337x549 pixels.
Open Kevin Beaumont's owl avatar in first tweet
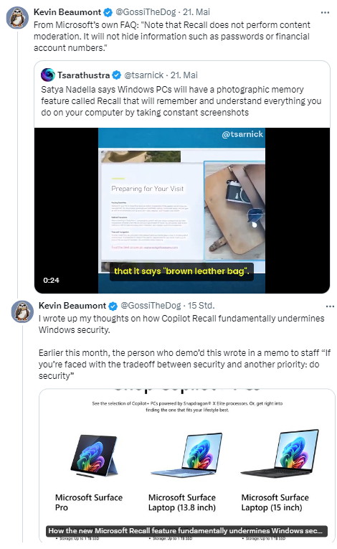[17, 17]
